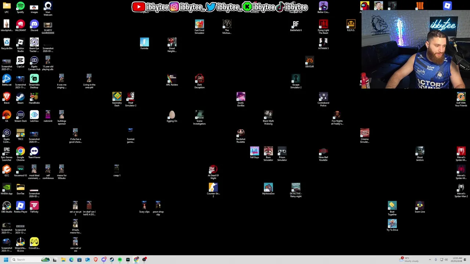The height and width of the screenshot is (264, 470).
Task: Open the taskbar volume control
Action: pos(447,260)
